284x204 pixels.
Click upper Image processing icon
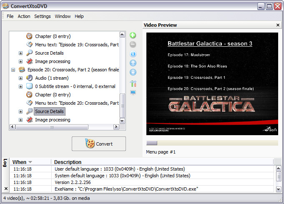click(29, 61)
